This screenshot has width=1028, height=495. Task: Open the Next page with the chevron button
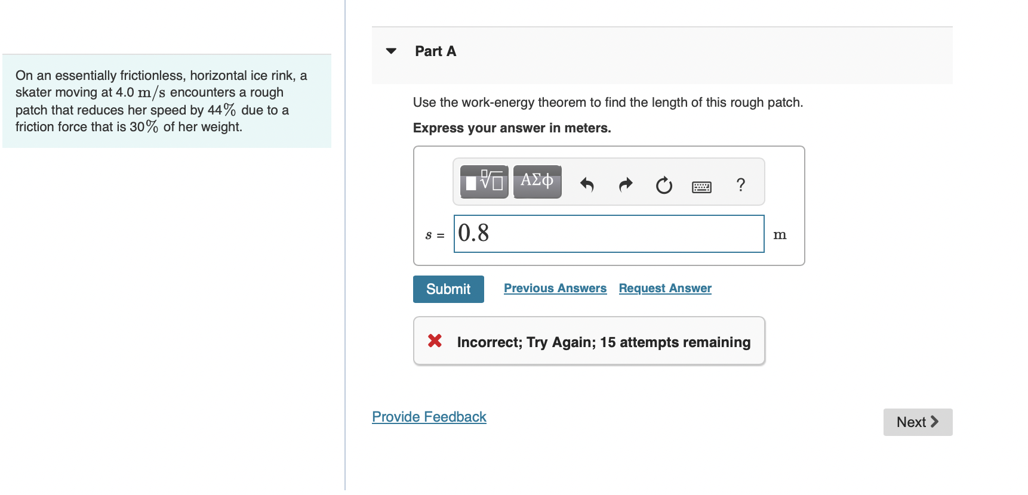934,422
